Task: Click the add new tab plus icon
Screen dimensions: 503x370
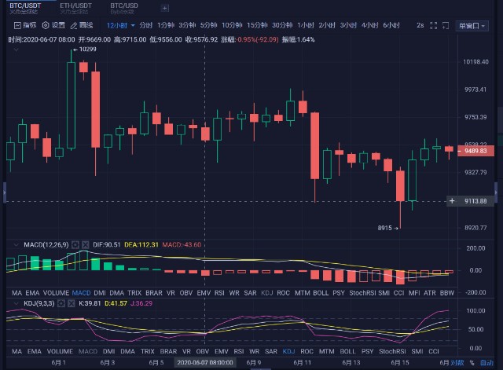Action: click(164, 8)
